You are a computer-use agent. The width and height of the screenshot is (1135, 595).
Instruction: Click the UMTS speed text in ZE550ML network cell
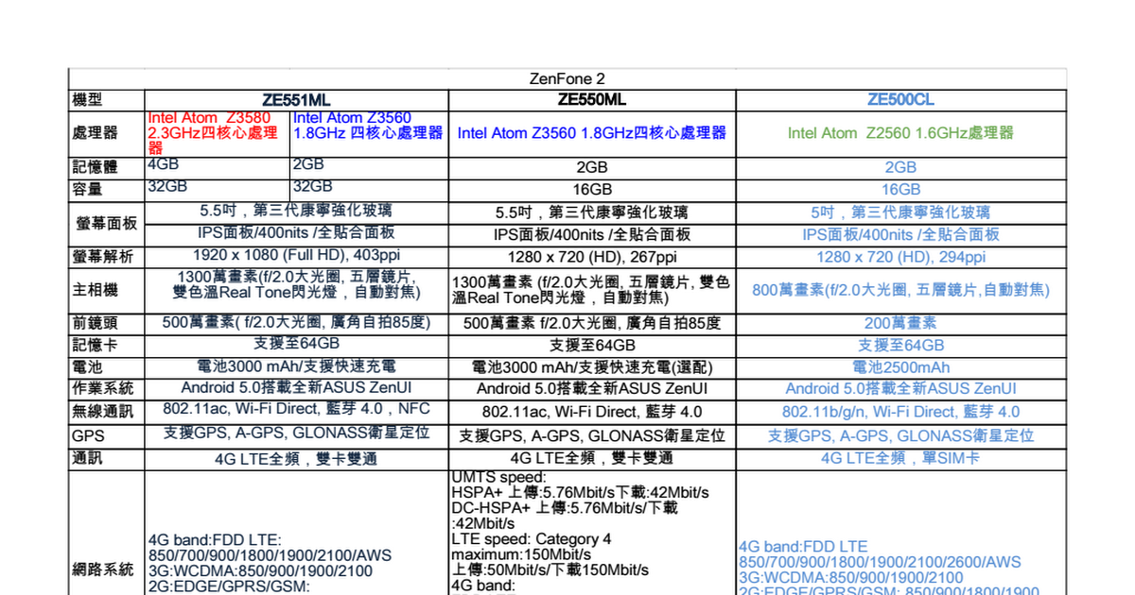[498, 477]
